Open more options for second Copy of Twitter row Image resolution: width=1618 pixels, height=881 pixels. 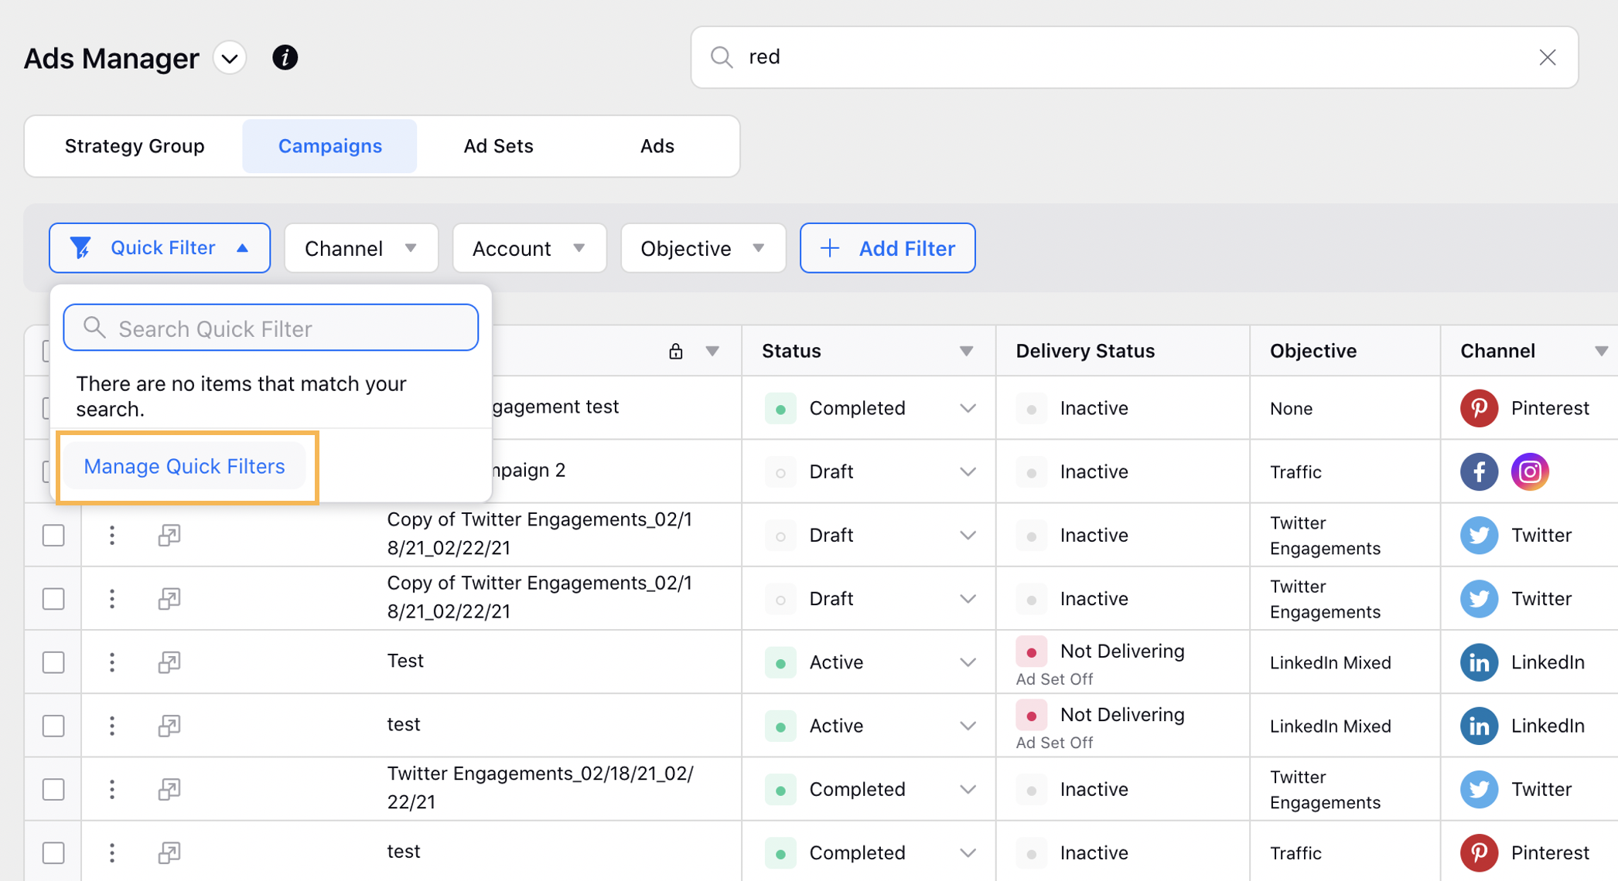click(x=112, y=599)
